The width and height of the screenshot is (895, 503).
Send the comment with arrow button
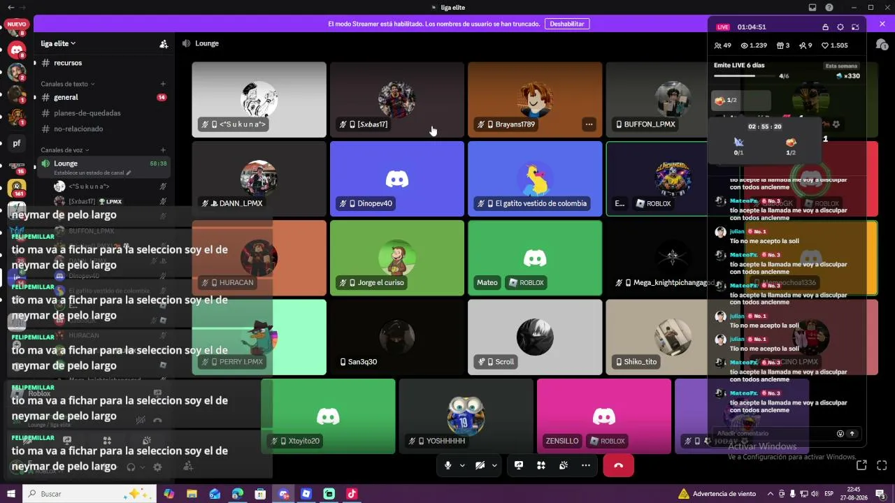coord(852,433)
